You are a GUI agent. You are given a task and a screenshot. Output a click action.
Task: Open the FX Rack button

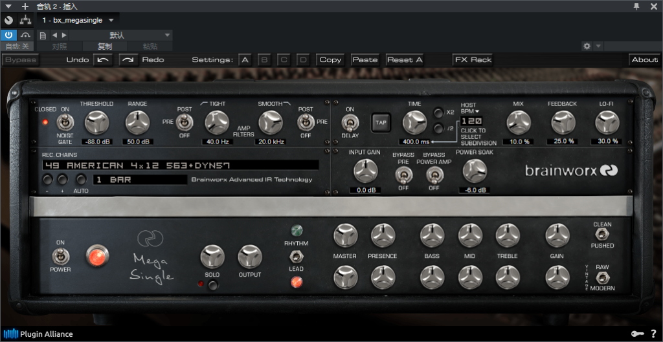(x=473, y=60)
